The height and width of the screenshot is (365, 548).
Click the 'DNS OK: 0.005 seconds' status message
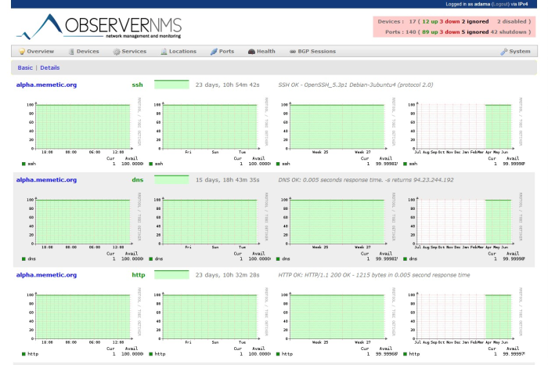click(366, 180)
